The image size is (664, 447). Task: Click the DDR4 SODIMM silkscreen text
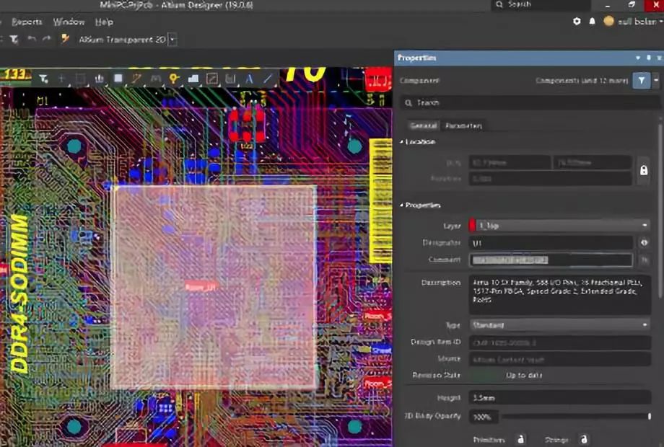pyautogui.click(x=19, y=295)
